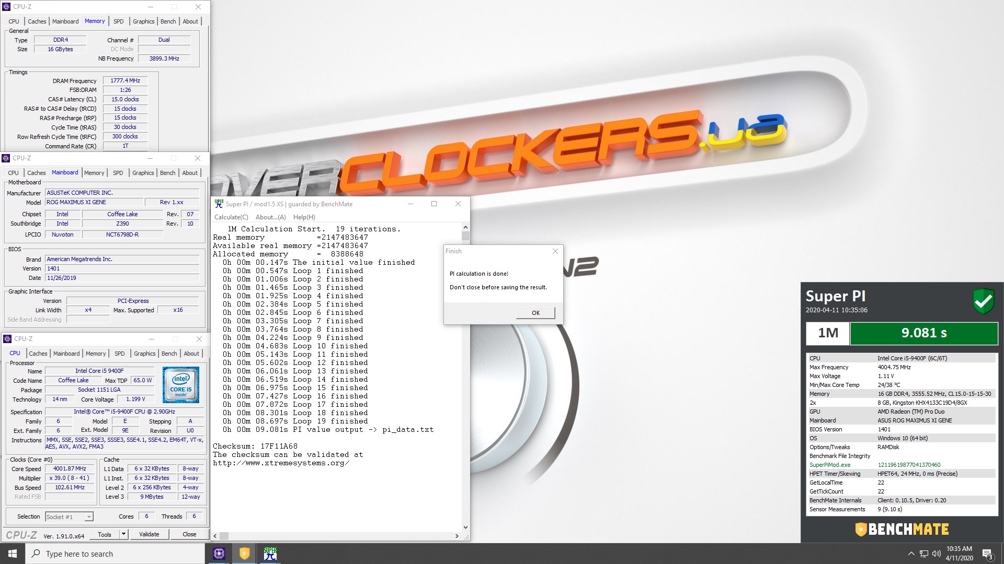Screen dimensions: 1004x564
Task: Click the BenchMate shield taskbar icon
Action: pos(244,554)
